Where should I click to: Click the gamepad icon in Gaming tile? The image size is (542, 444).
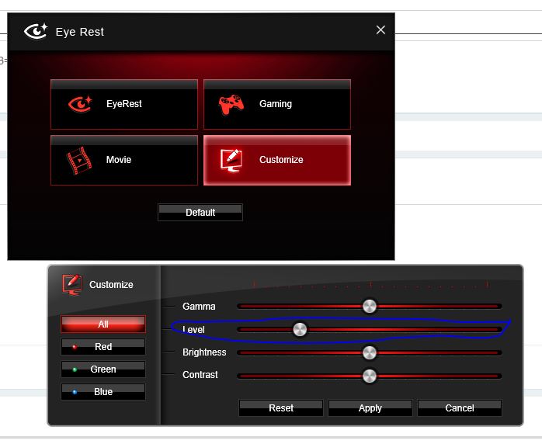231,104
